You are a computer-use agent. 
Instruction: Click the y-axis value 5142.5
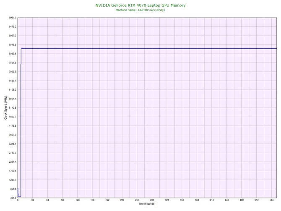pos(13,108)
